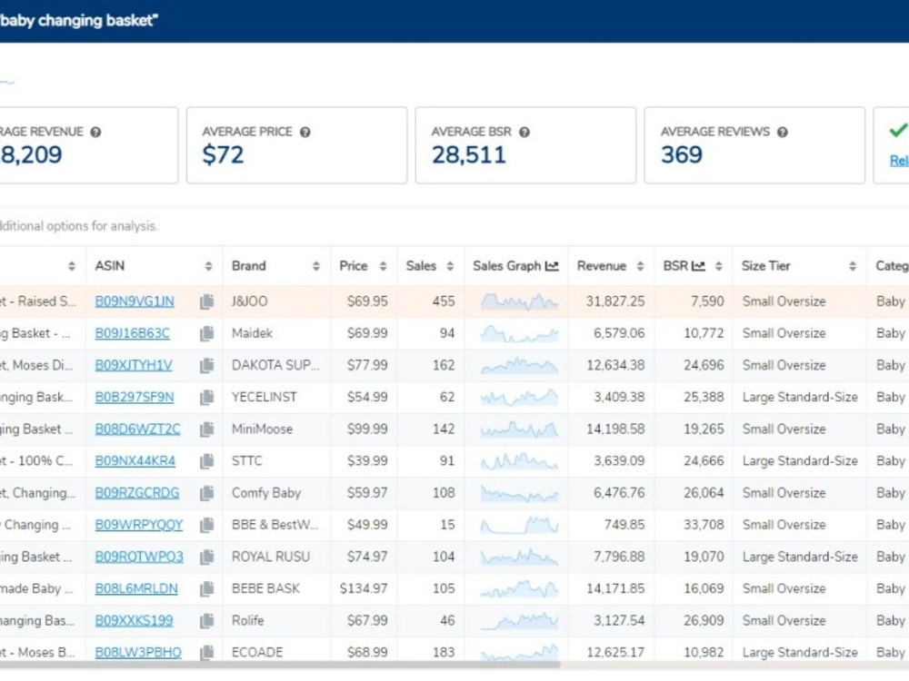Select the 369 average reviews value

tap(681, 154)
